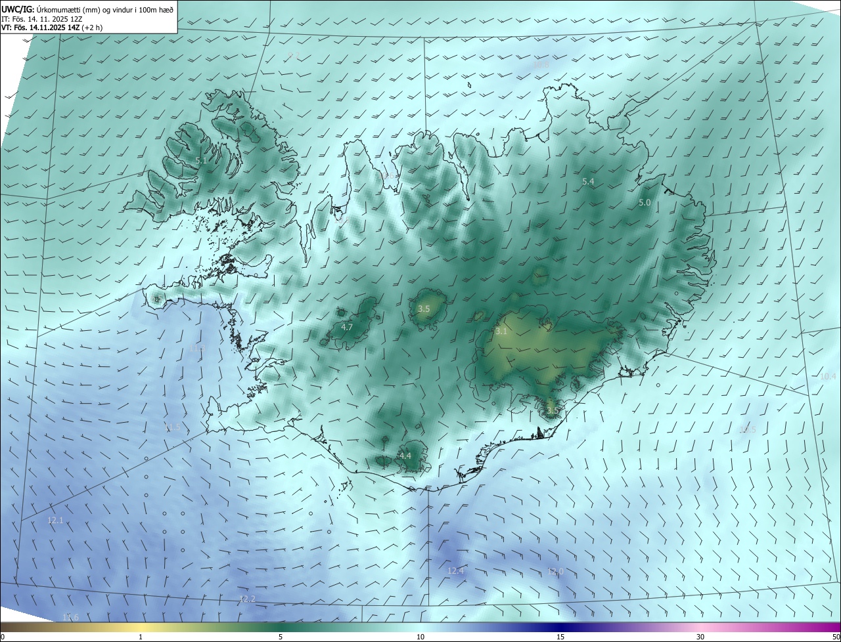Click the 5.0 value in east Iceland
The width and height of the screenshot is (841, 642).
click(x=645, y=203)
